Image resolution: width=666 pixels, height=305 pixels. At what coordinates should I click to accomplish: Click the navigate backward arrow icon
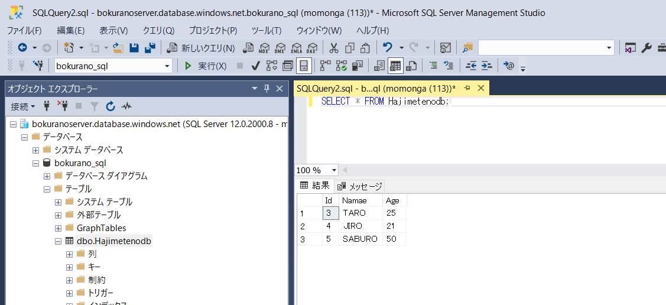click(x=22, y=48)
